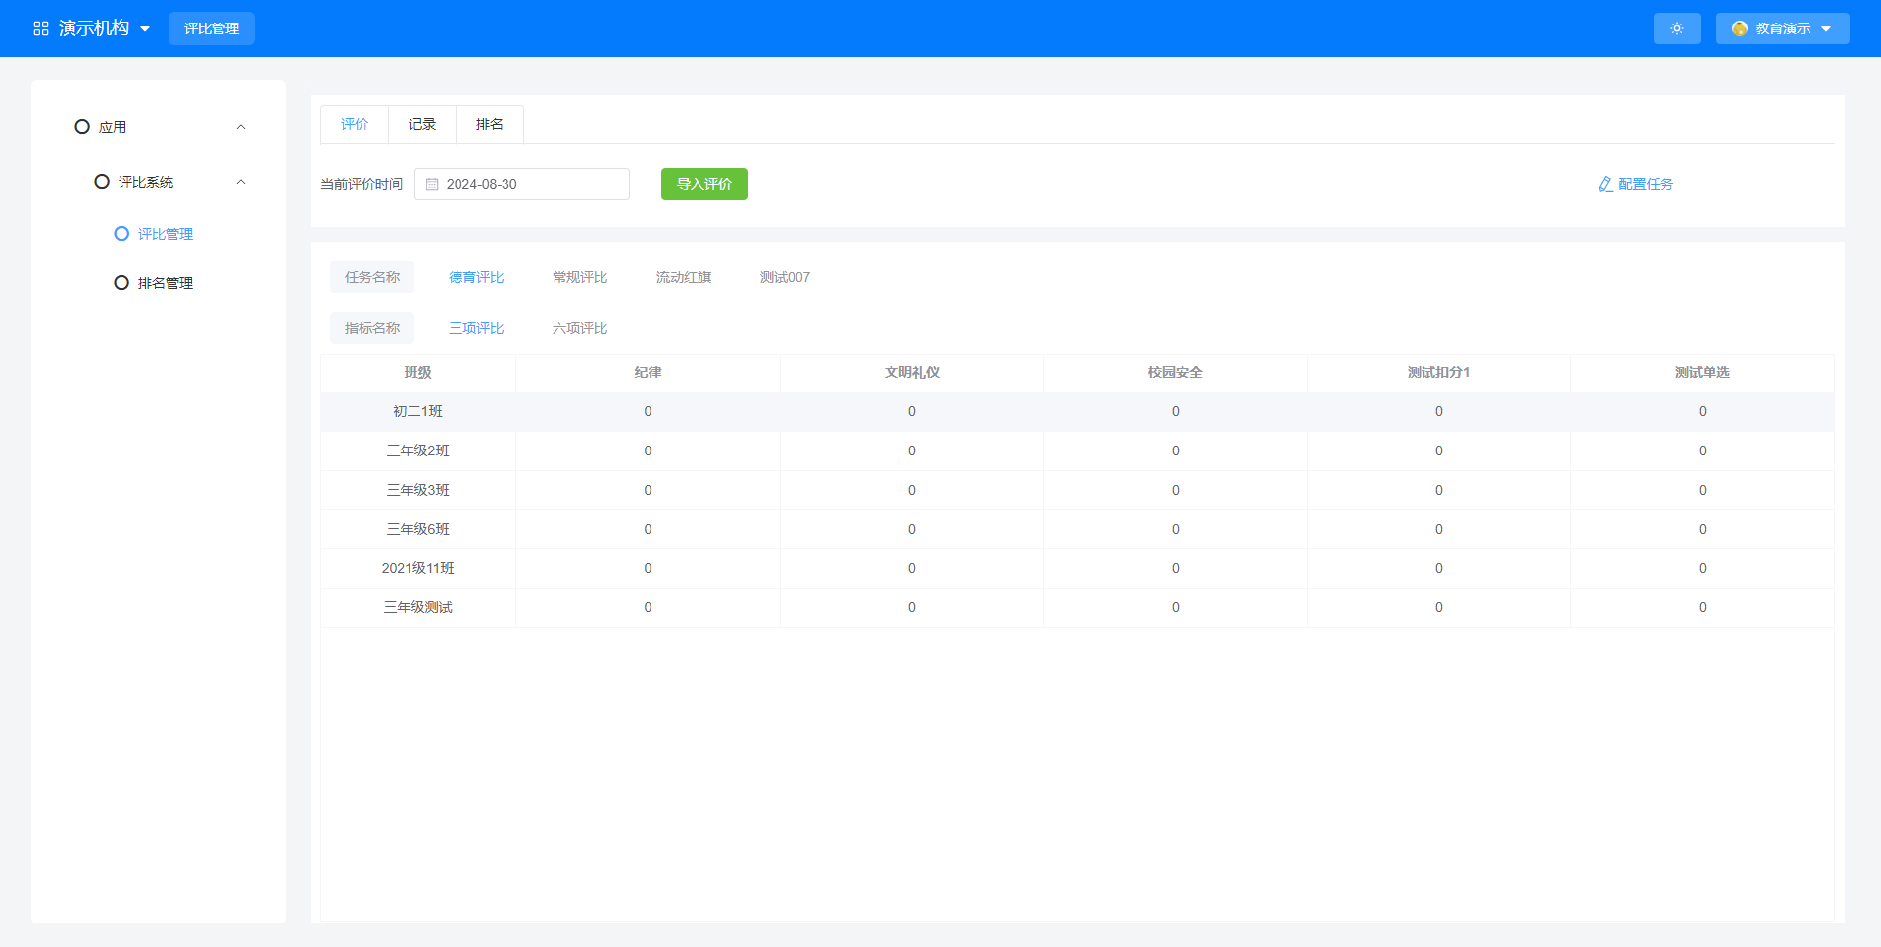Switch to the 记录 tab
Image resolution: width=1881 pixels, height=947 pixels.
coord(422,124)
